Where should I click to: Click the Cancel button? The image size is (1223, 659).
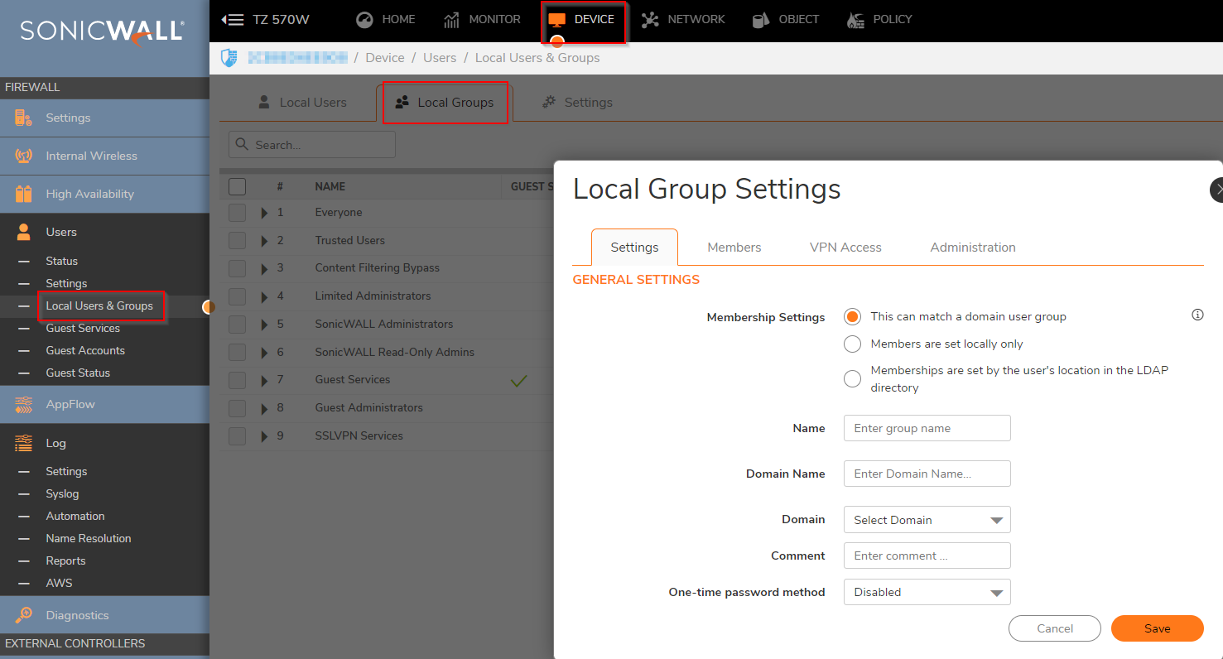(1054, 628)
